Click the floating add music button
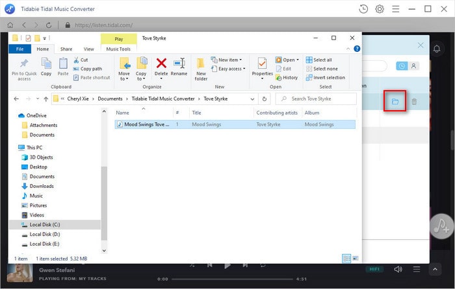455x289 pixels. coord(441,226)
